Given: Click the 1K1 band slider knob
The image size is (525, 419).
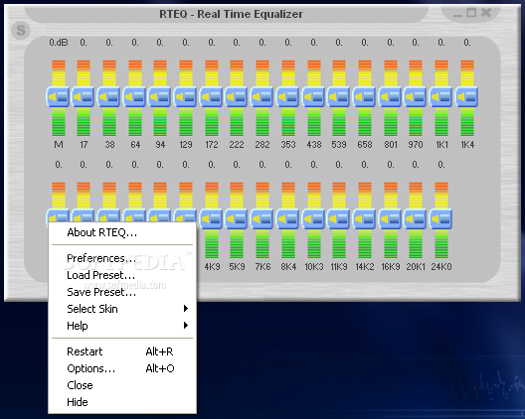Looking at the screenshot, I should pos(441,97).
